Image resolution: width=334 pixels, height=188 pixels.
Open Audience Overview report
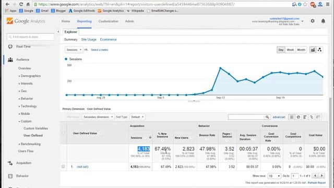(25, 68)
